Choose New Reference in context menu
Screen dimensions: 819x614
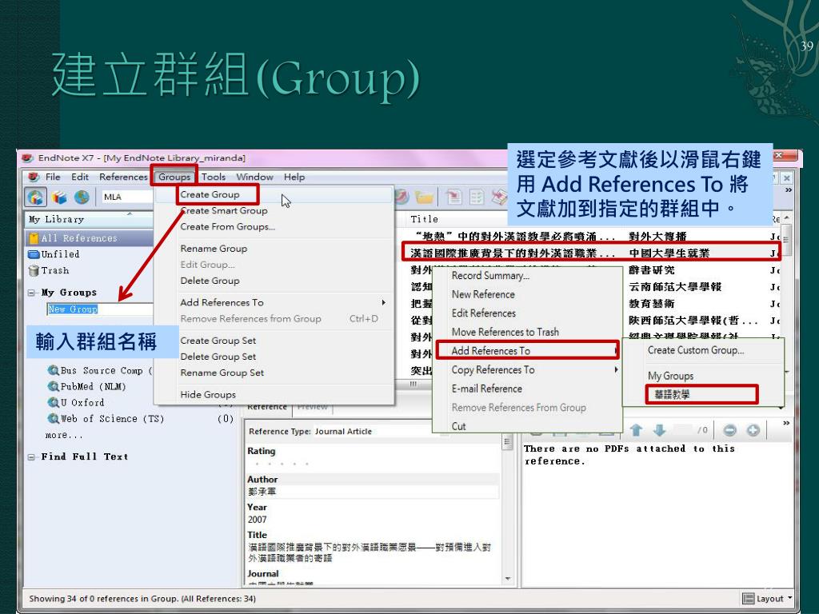[483, 294]
